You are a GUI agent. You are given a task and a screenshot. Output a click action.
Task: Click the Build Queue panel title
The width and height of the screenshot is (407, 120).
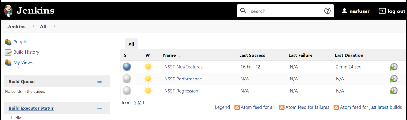click(x=22, y=82)
